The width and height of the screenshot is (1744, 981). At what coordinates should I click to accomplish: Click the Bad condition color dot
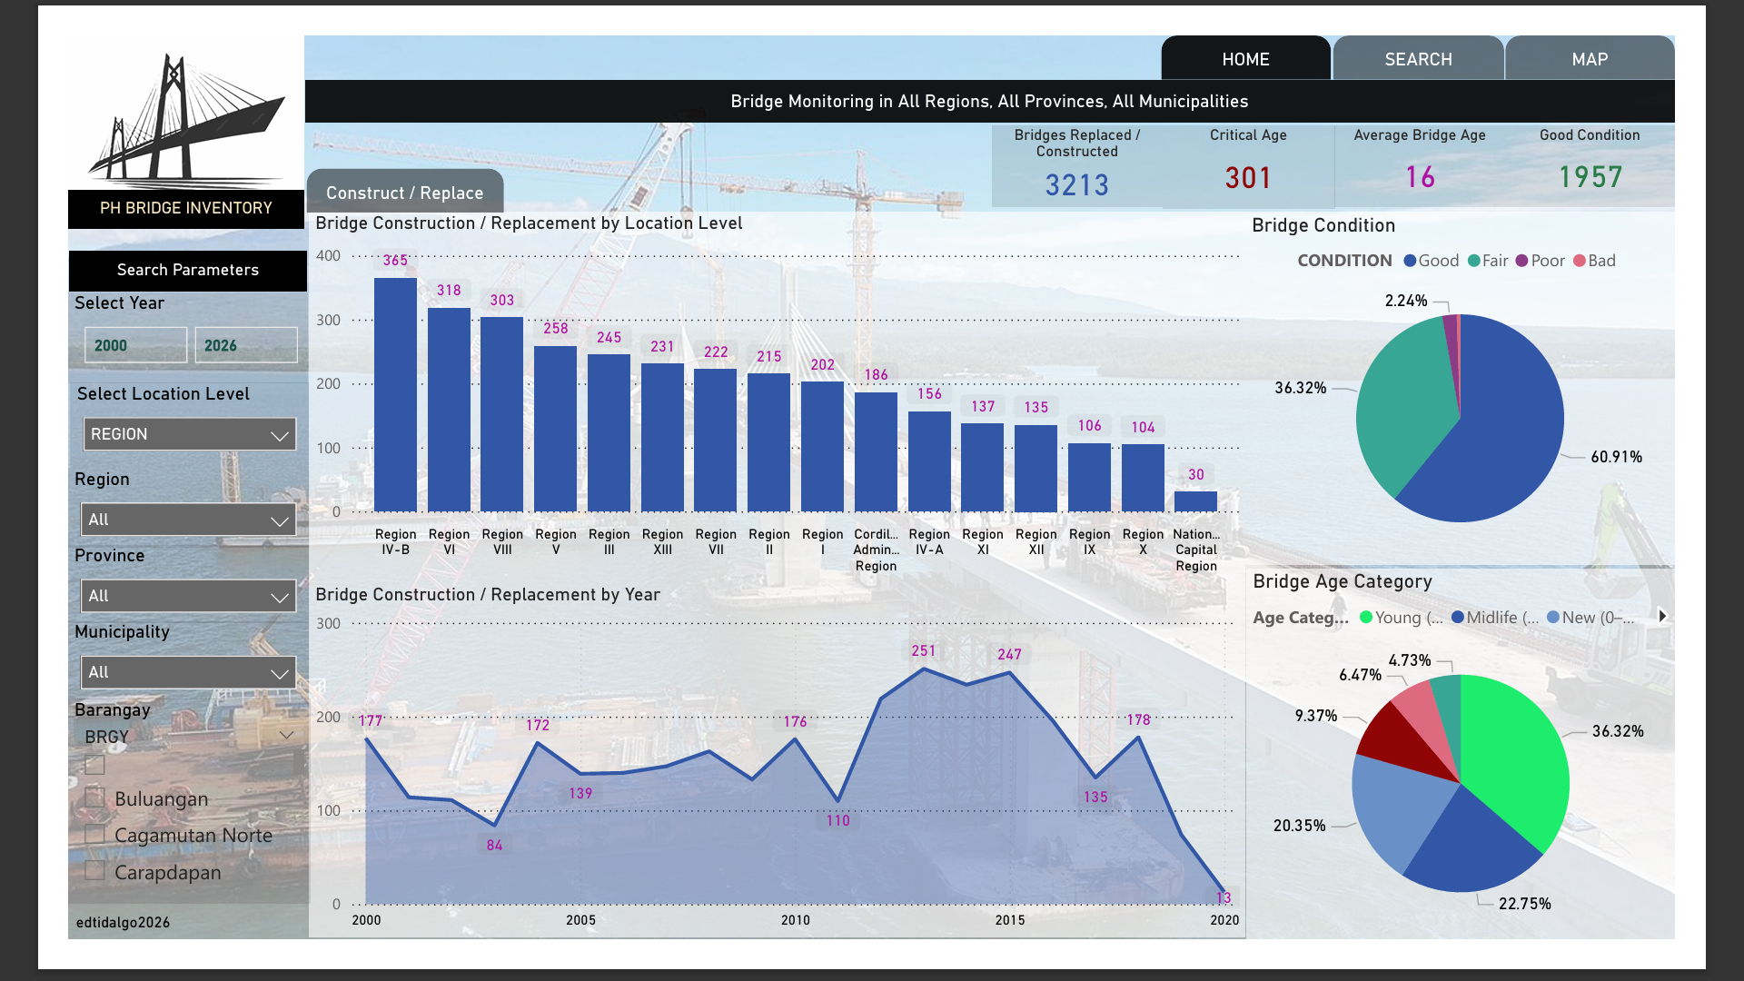click(1579, 261)
